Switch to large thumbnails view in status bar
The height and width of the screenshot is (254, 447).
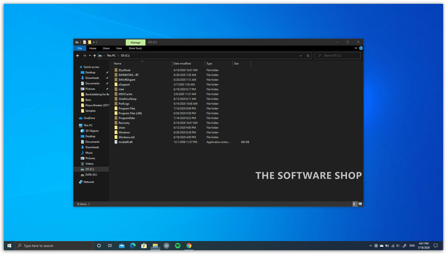[x=360, y=204]
